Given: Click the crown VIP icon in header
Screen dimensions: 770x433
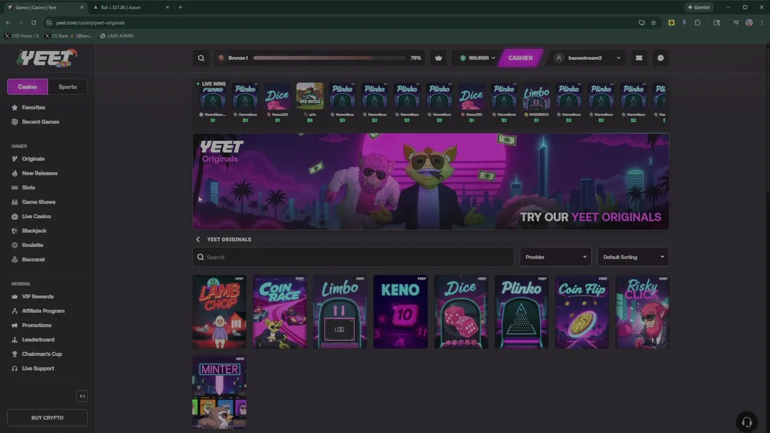Looking at the screenshot, I should [x=439, y=58].
